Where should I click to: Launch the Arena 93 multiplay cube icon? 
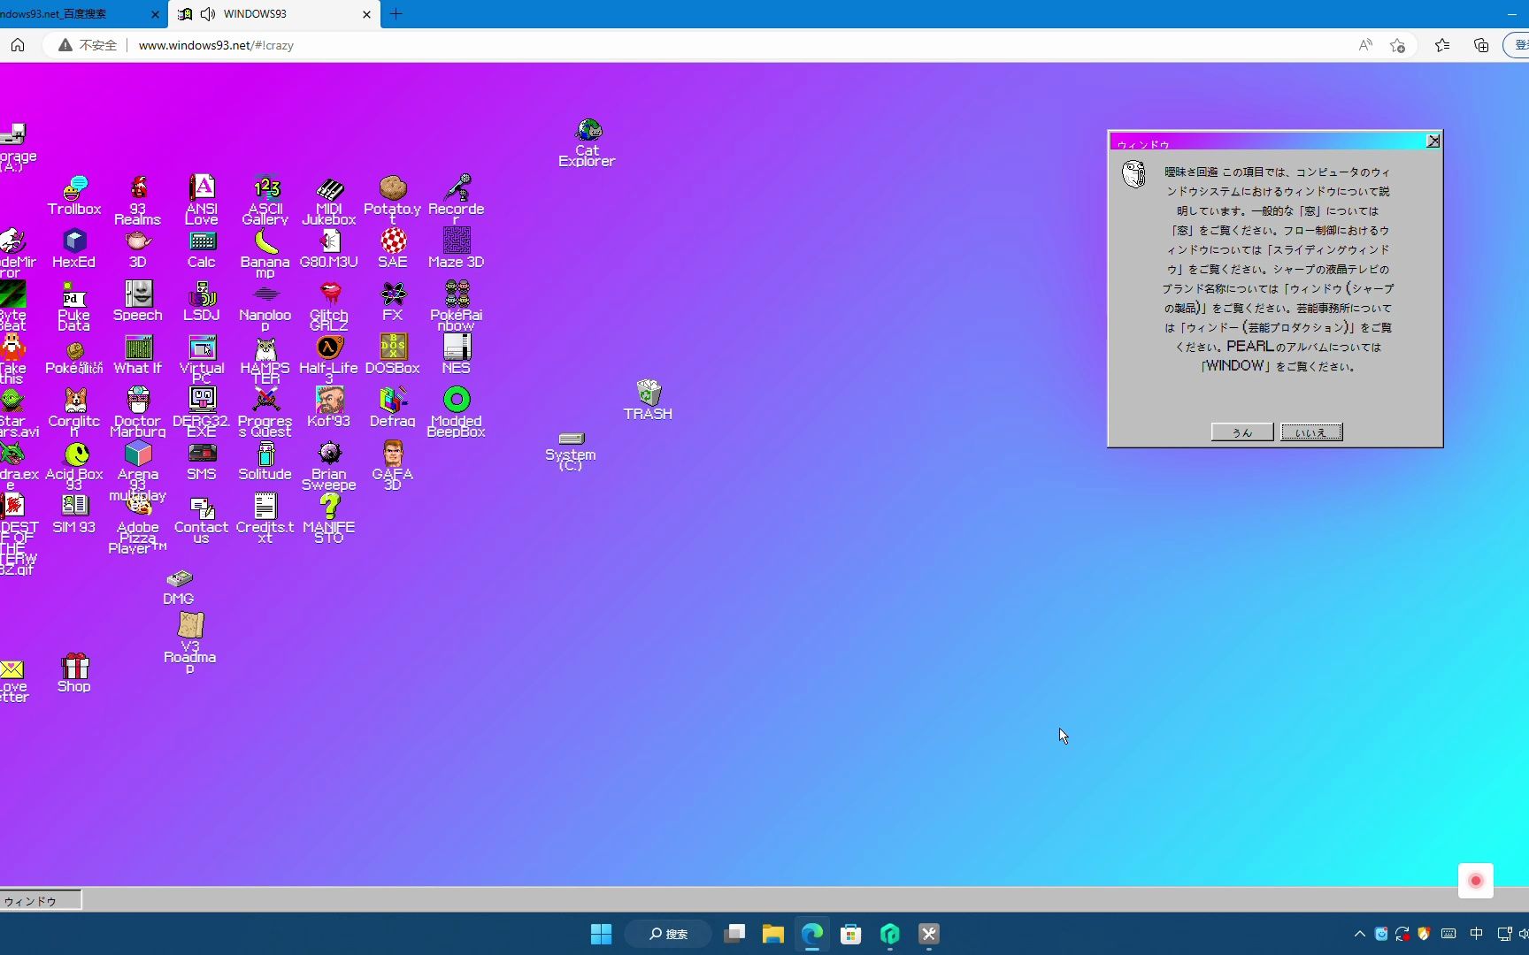coord(138,470)
